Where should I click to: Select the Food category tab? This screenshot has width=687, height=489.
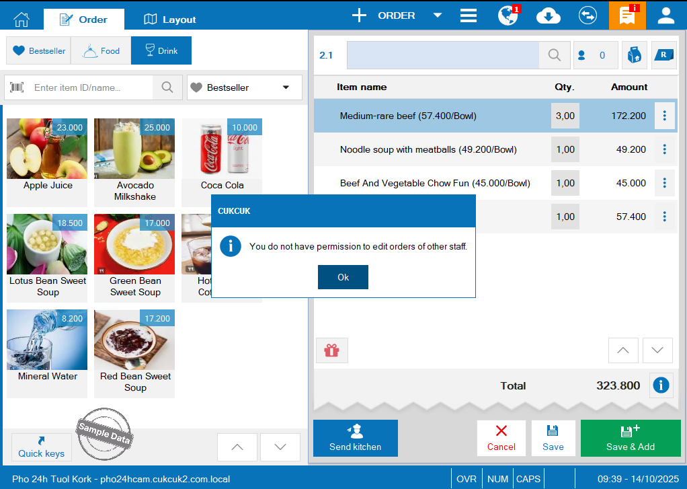pos(101,50)
